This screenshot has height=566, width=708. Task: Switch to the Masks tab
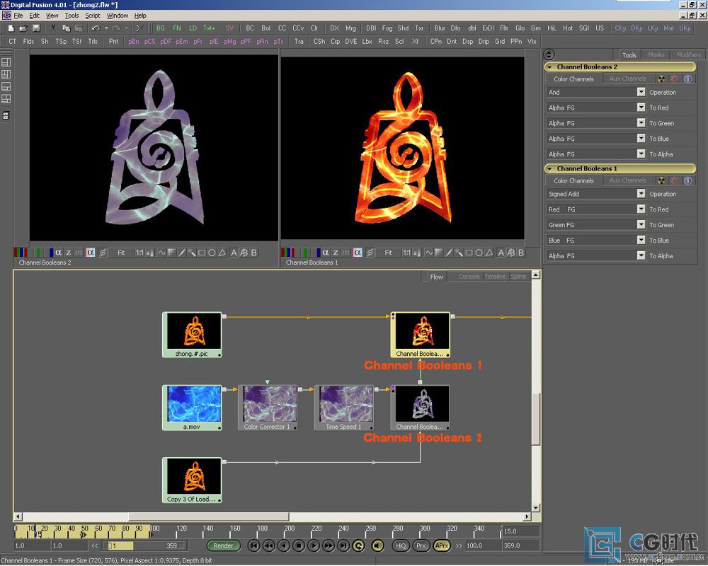(656, 54)
